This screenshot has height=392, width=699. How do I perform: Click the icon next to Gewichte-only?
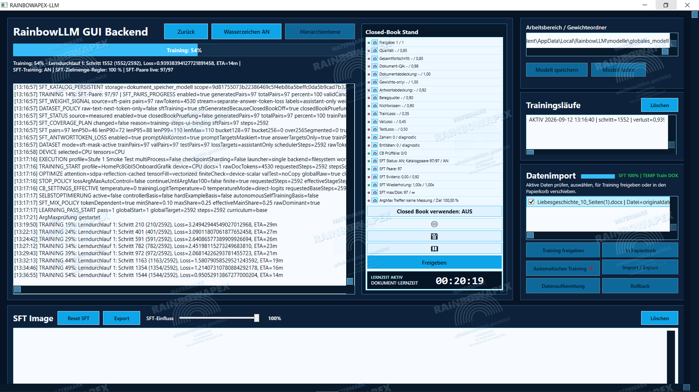375,82
